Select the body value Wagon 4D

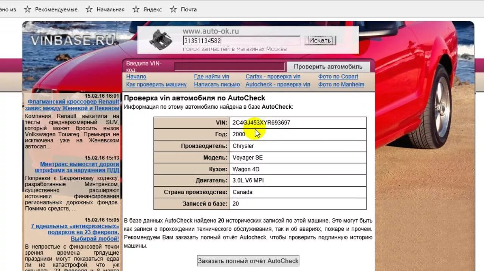tap(246, 169)
